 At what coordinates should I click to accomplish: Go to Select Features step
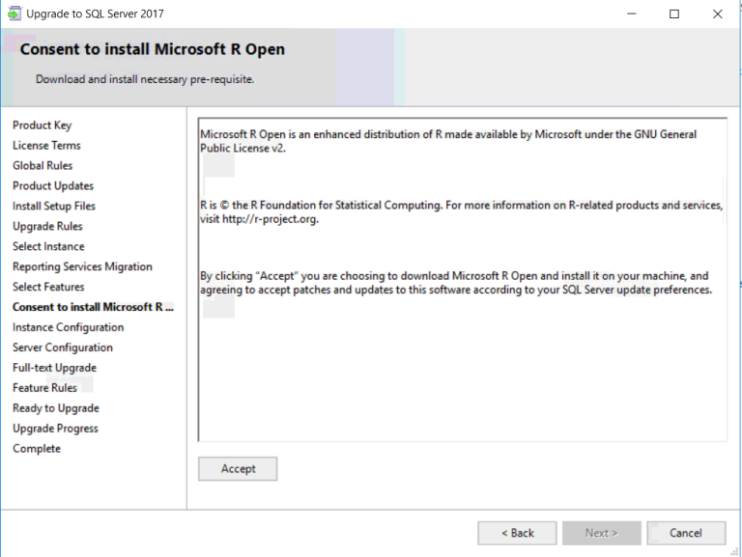48,288
